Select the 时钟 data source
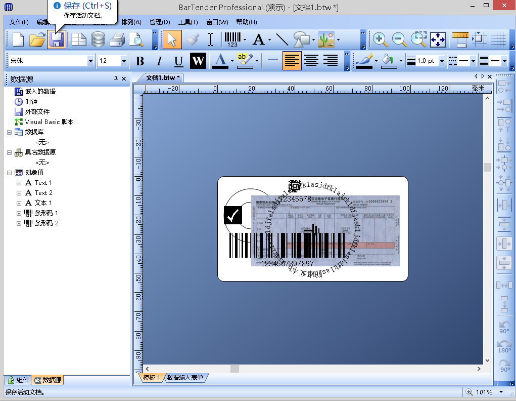The width and height of the screenshot is (516, 401). point(31,102)
